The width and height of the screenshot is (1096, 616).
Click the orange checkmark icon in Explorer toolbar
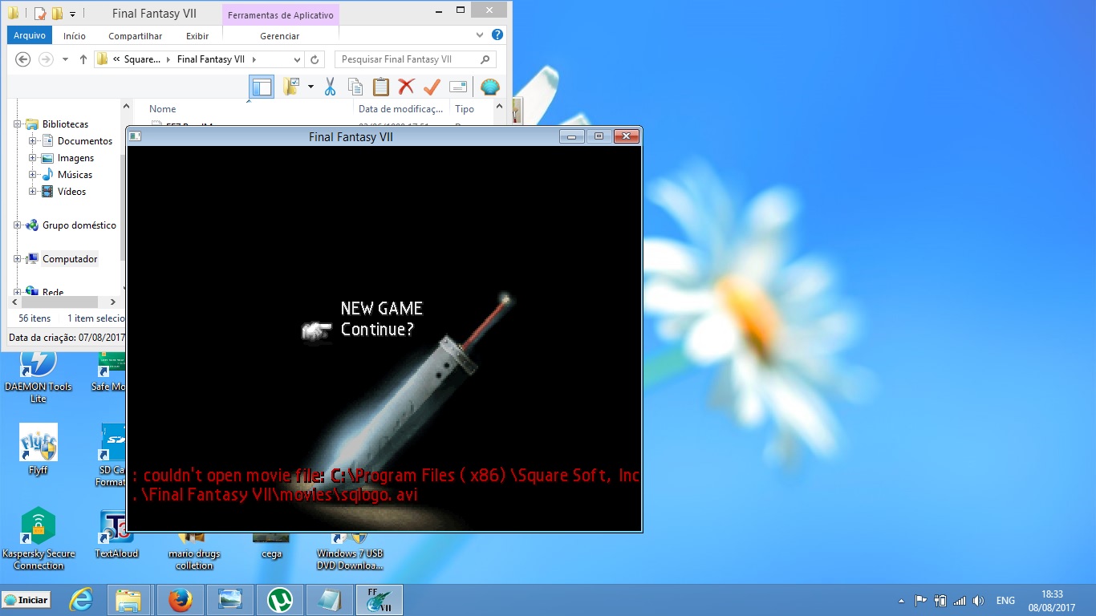pos(432,87)
